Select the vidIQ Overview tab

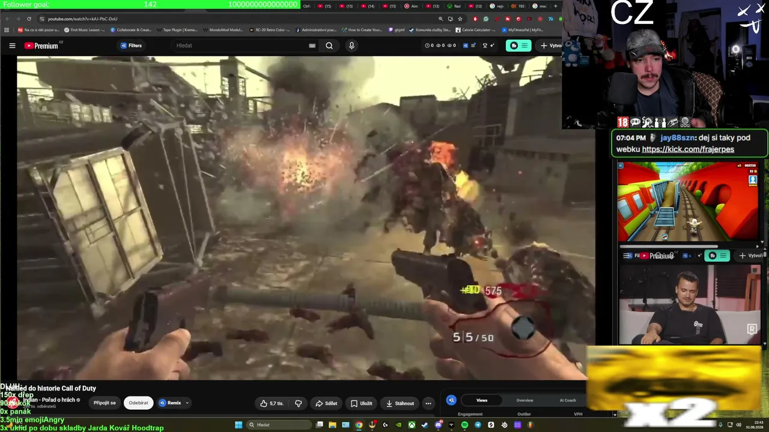(x=524, y=400)
